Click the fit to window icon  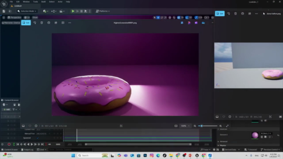pyautogui.click(x=176, y=126)
